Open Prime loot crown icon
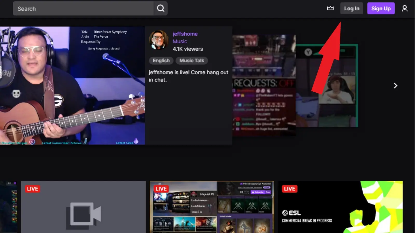 pyautogui.click(x=330, y=8)
